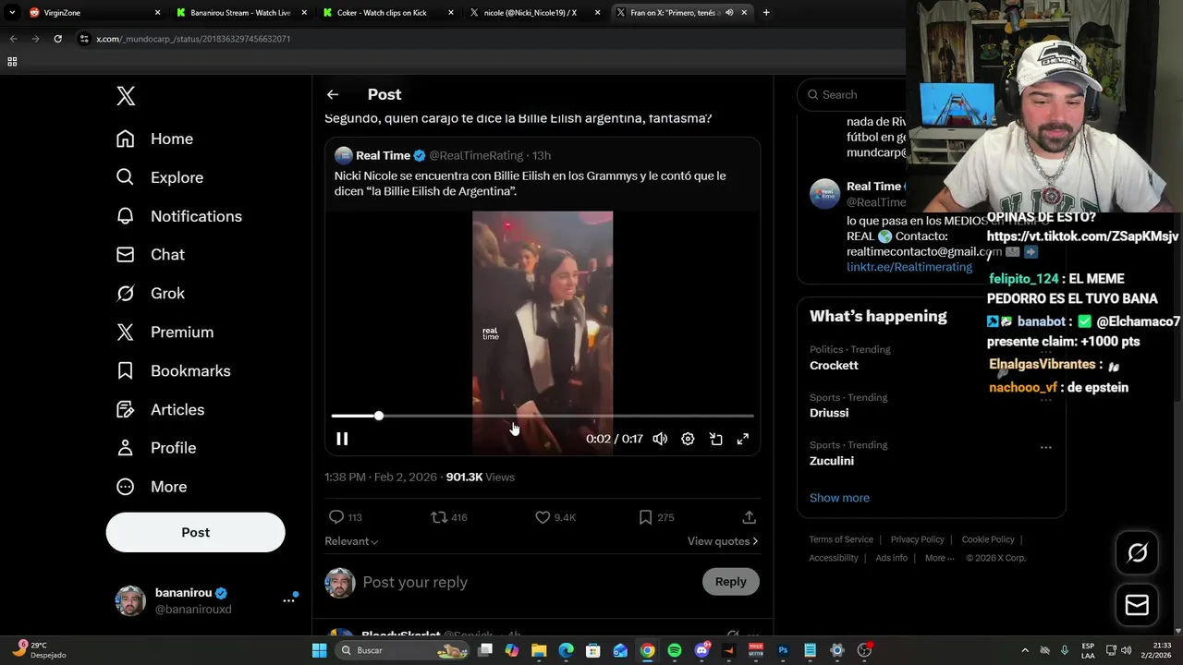
Task: Click the white Post button
Action: point(195,532)
